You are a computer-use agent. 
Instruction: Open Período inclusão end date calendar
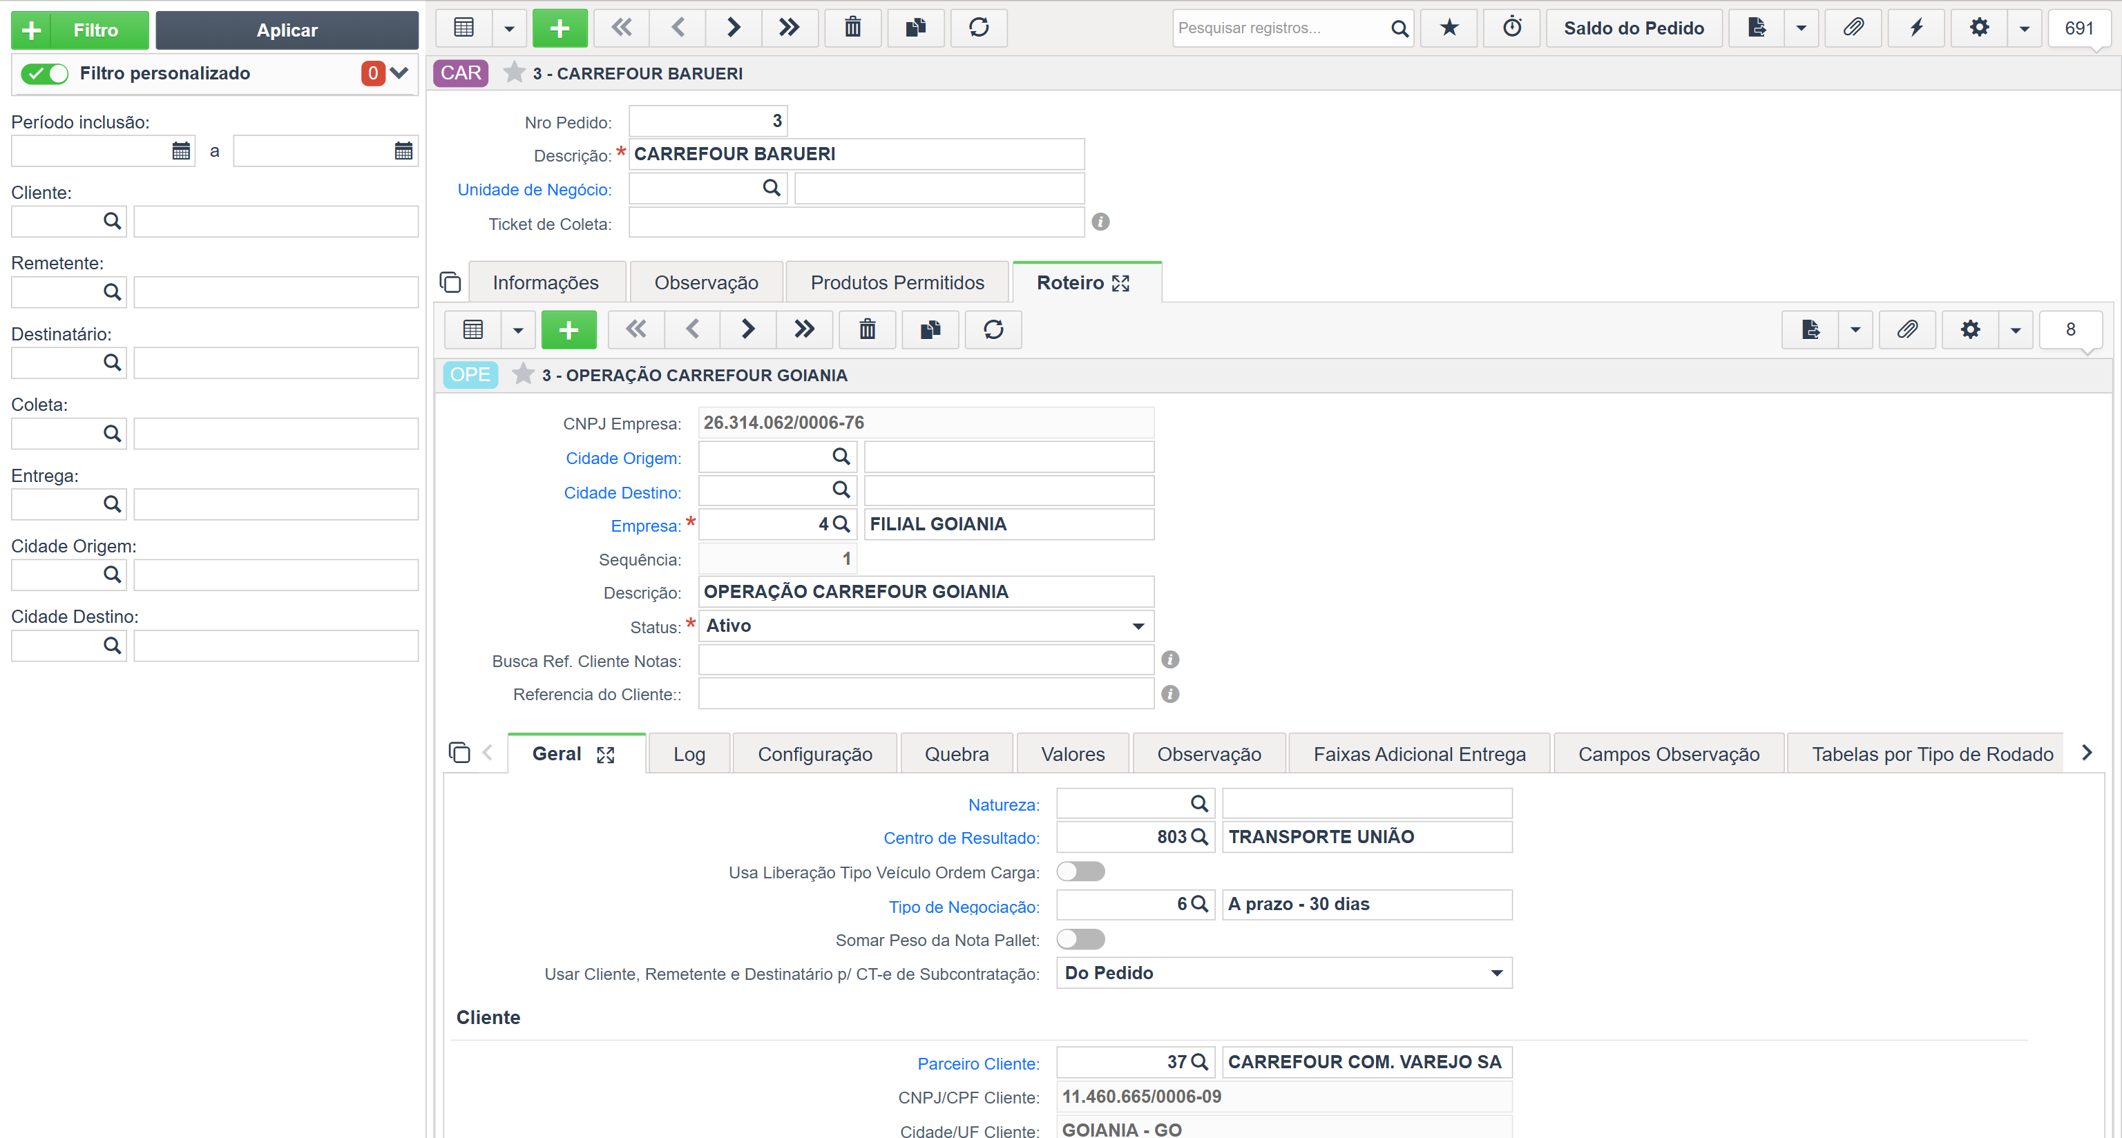pyautogui.click(x=403, y=151)
